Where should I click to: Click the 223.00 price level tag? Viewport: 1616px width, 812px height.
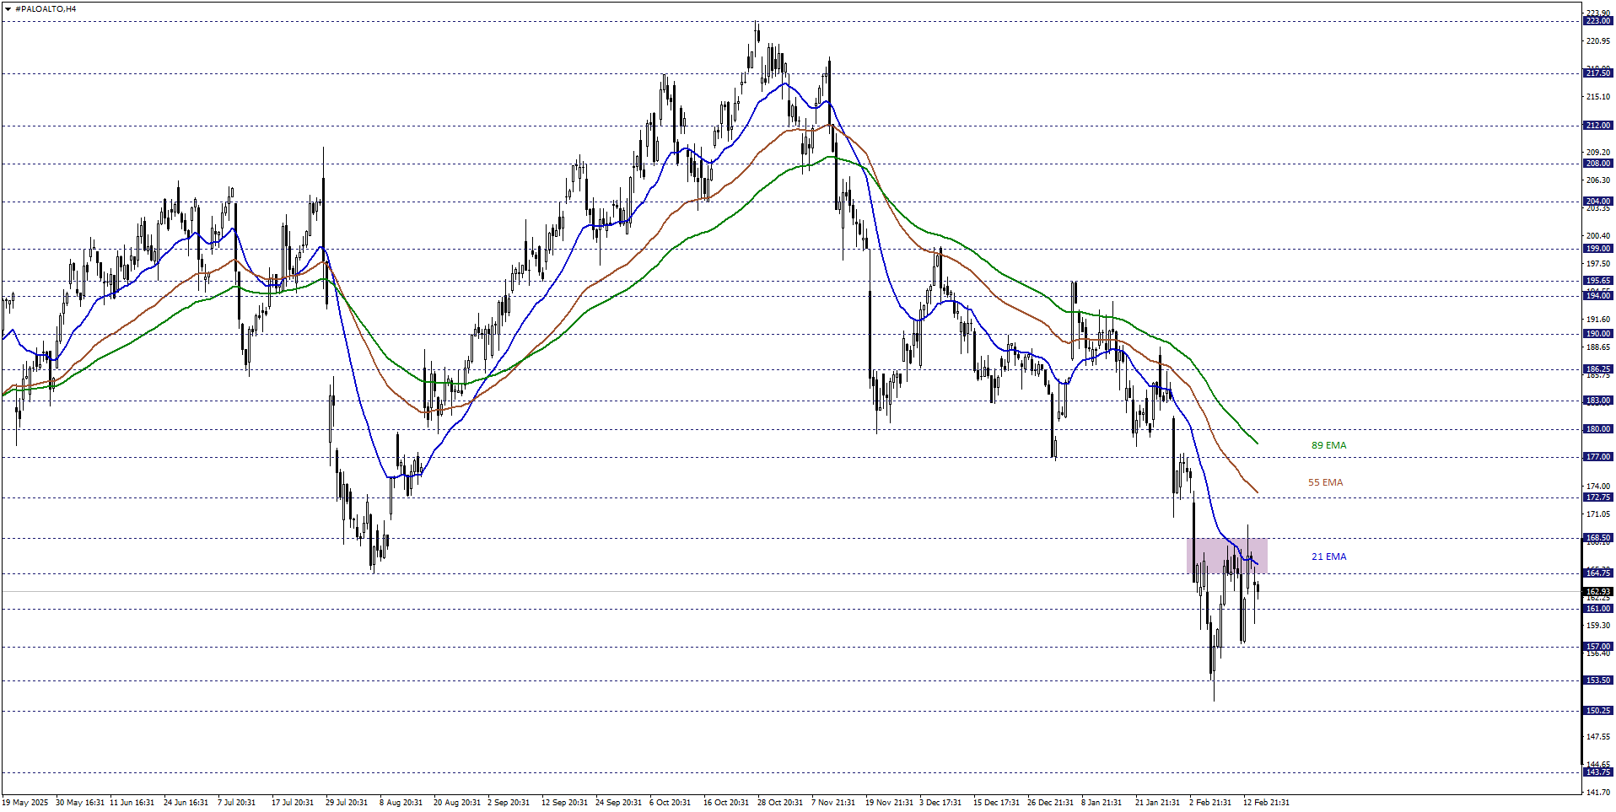(1597, 21)
